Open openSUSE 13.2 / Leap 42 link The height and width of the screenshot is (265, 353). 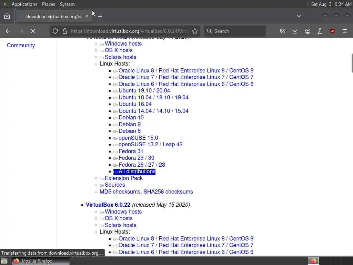(150, 145)
